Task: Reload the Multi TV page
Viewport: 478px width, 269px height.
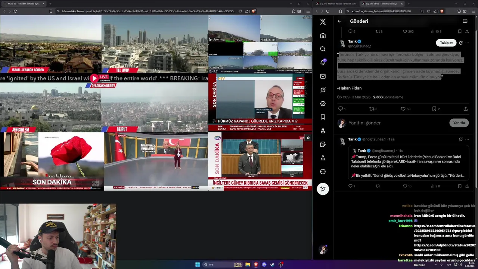Action: coord(15,11)
